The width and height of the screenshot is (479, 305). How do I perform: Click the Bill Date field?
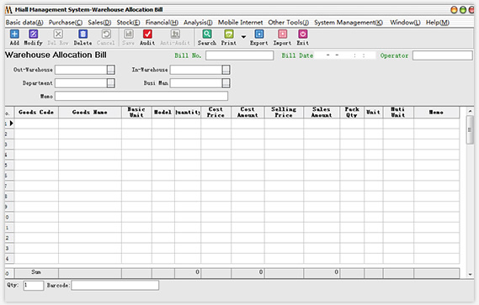(345, 55)
